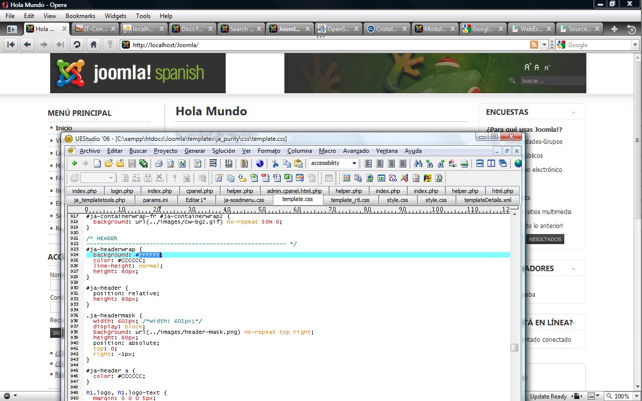Viewport: 642px width, 401px height.
Task: Open the dropdown in the second UEStudio toolbar
Action: coord(111,178)
